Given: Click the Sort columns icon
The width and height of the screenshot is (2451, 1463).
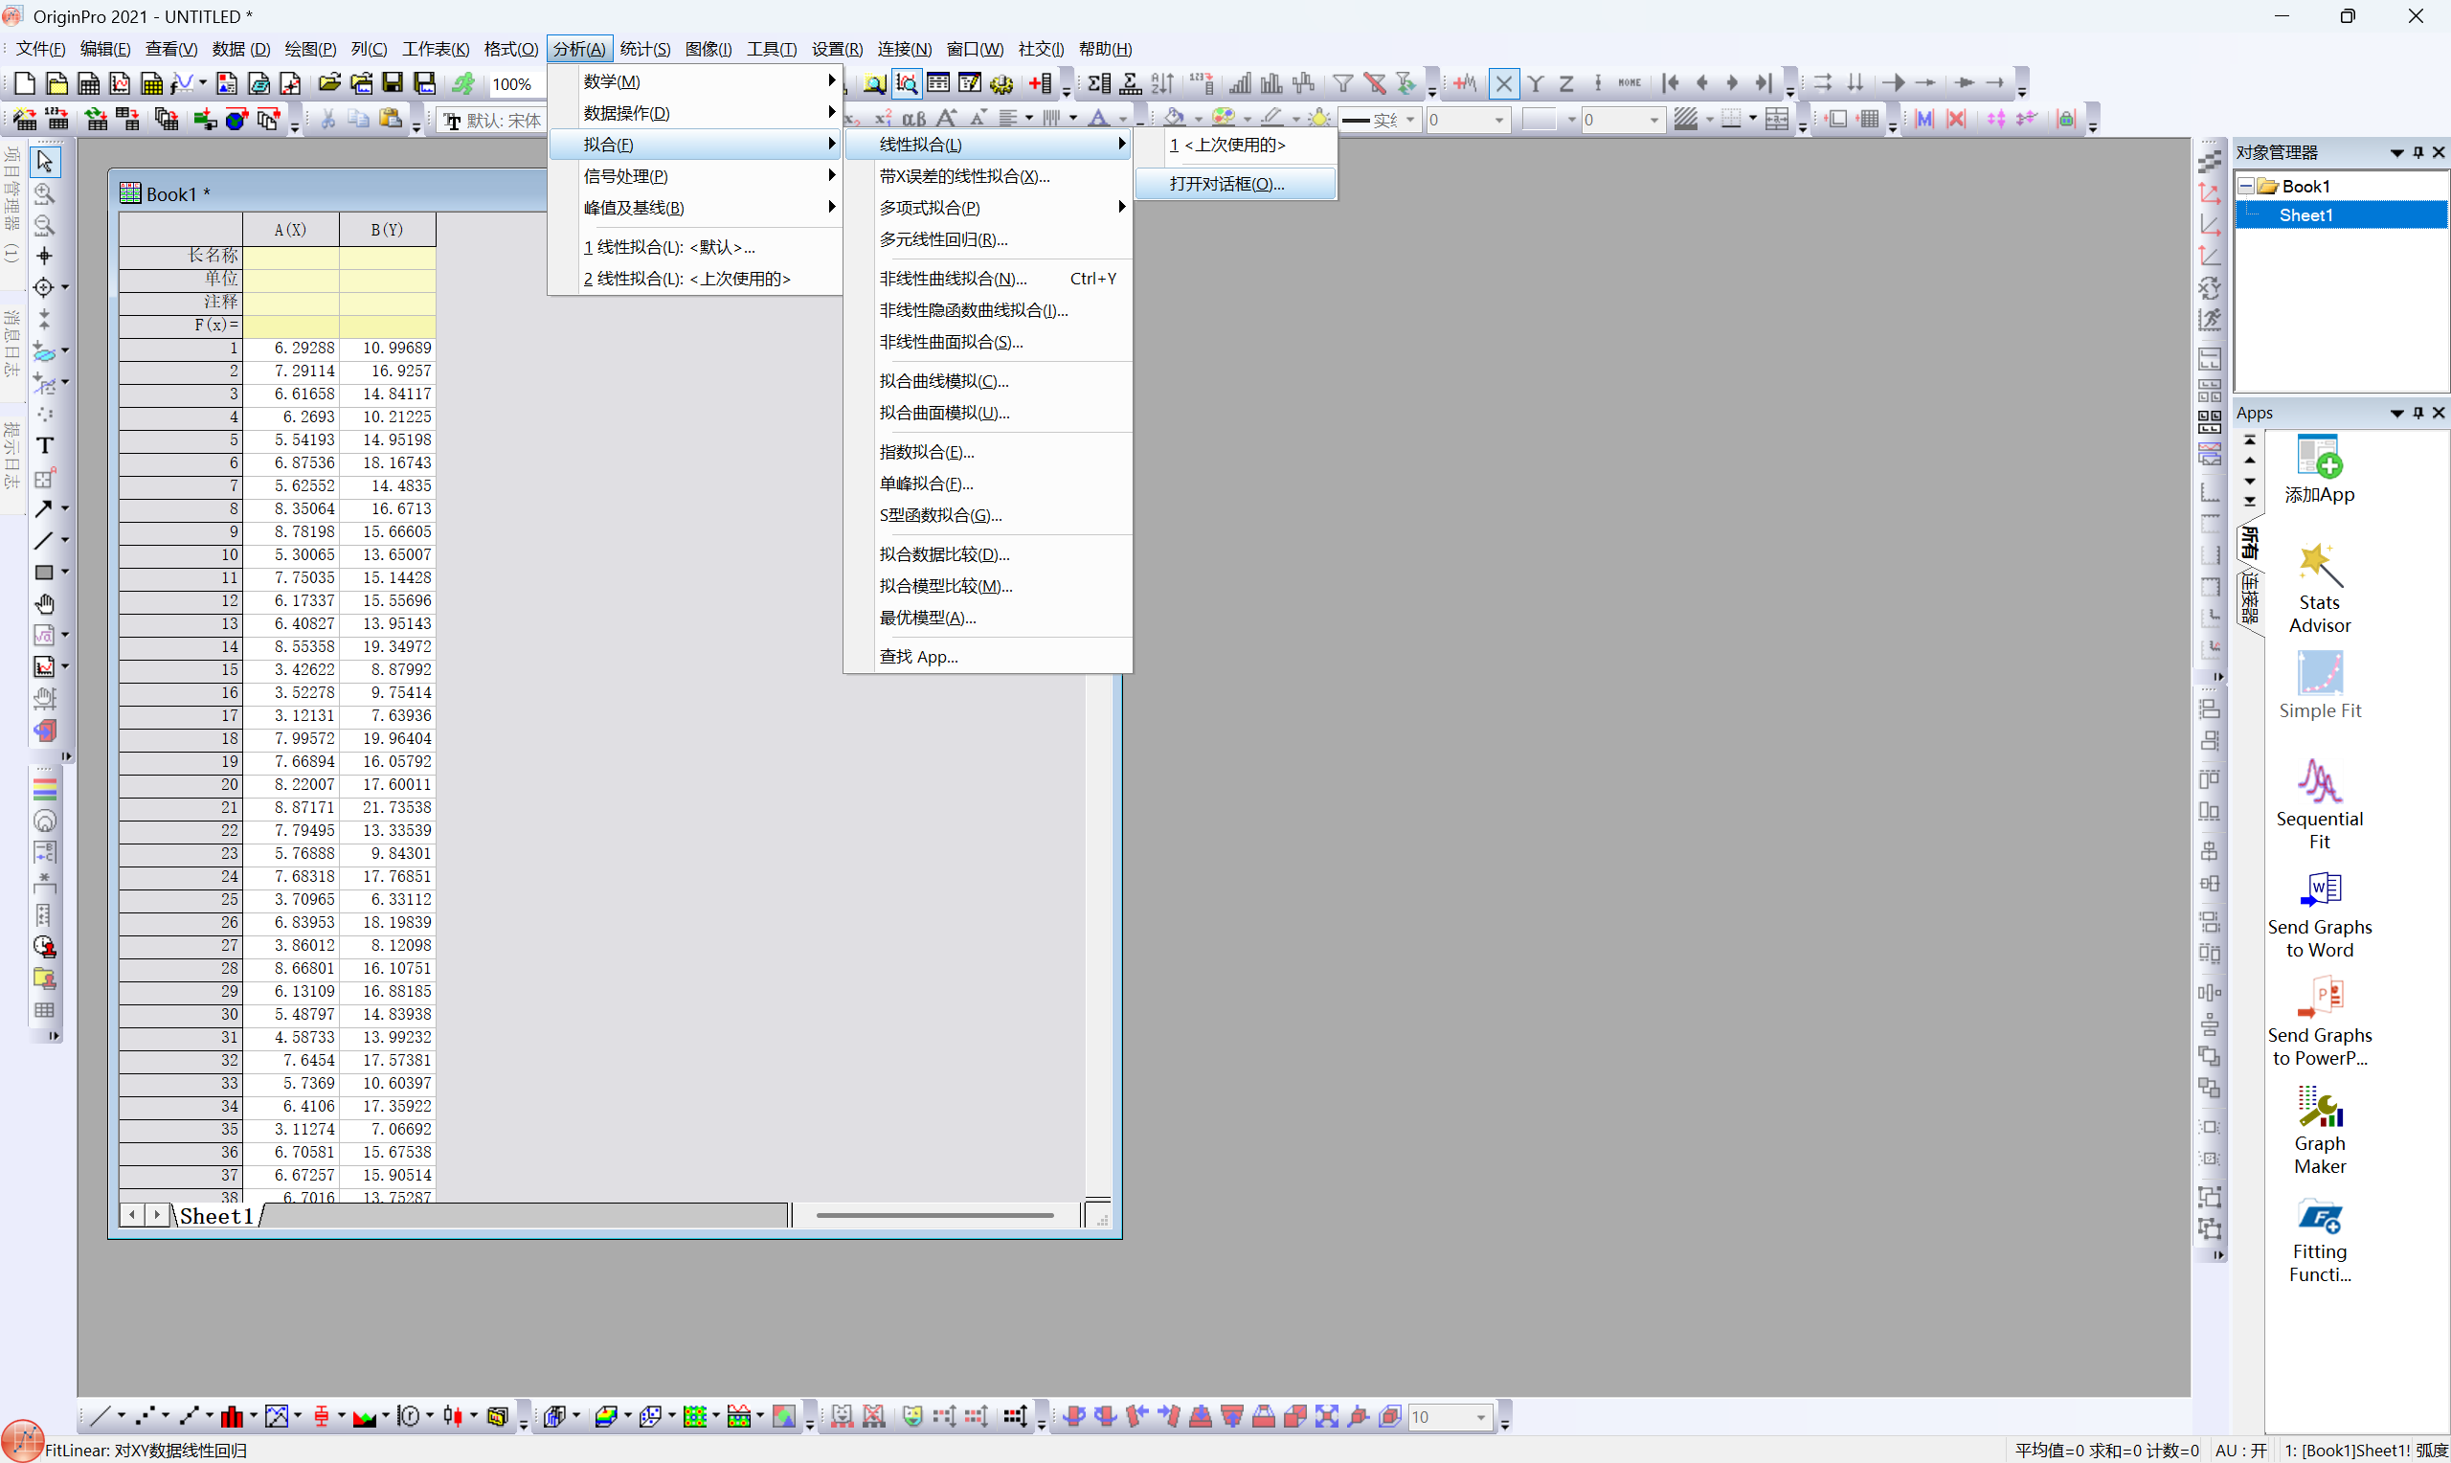Looking at the screenshot, I should 1163,84.
